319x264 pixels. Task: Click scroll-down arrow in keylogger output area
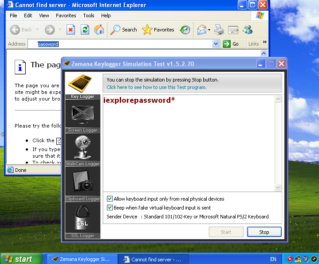278,187
